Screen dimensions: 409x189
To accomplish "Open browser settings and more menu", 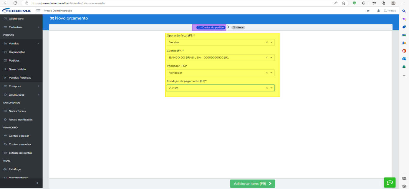I will 403,3.
